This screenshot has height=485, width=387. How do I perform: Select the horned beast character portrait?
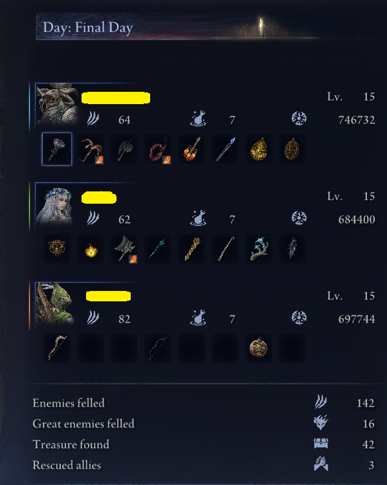pos(57,104)
